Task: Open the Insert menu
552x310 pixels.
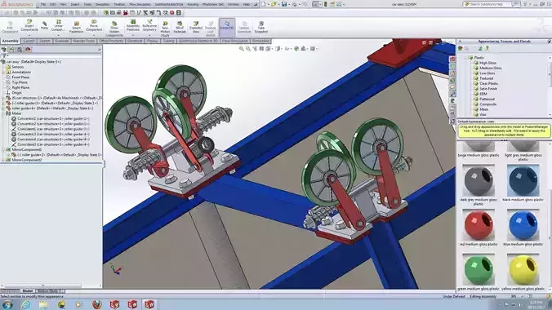Action: [74, 4]
